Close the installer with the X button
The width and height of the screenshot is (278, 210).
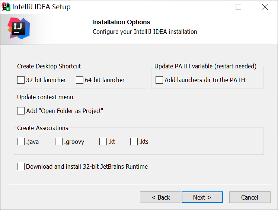coord(265,7)
